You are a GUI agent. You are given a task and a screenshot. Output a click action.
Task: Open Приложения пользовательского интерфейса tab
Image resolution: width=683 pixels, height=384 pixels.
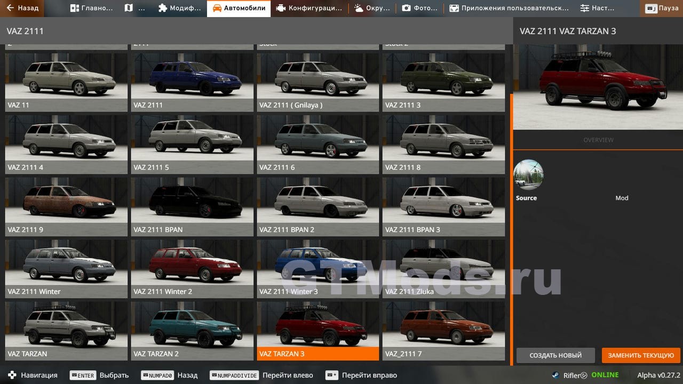pyautogui.click(x=509, y=8)
